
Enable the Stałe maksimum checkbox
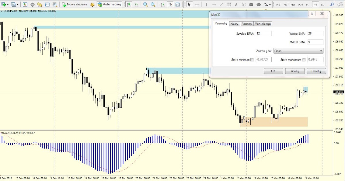tap(304, 60)
